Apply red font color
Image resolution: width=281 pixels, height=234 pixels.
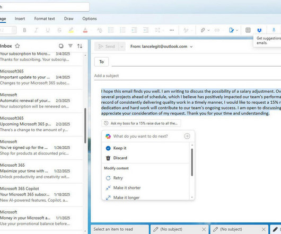pos(85,30)
